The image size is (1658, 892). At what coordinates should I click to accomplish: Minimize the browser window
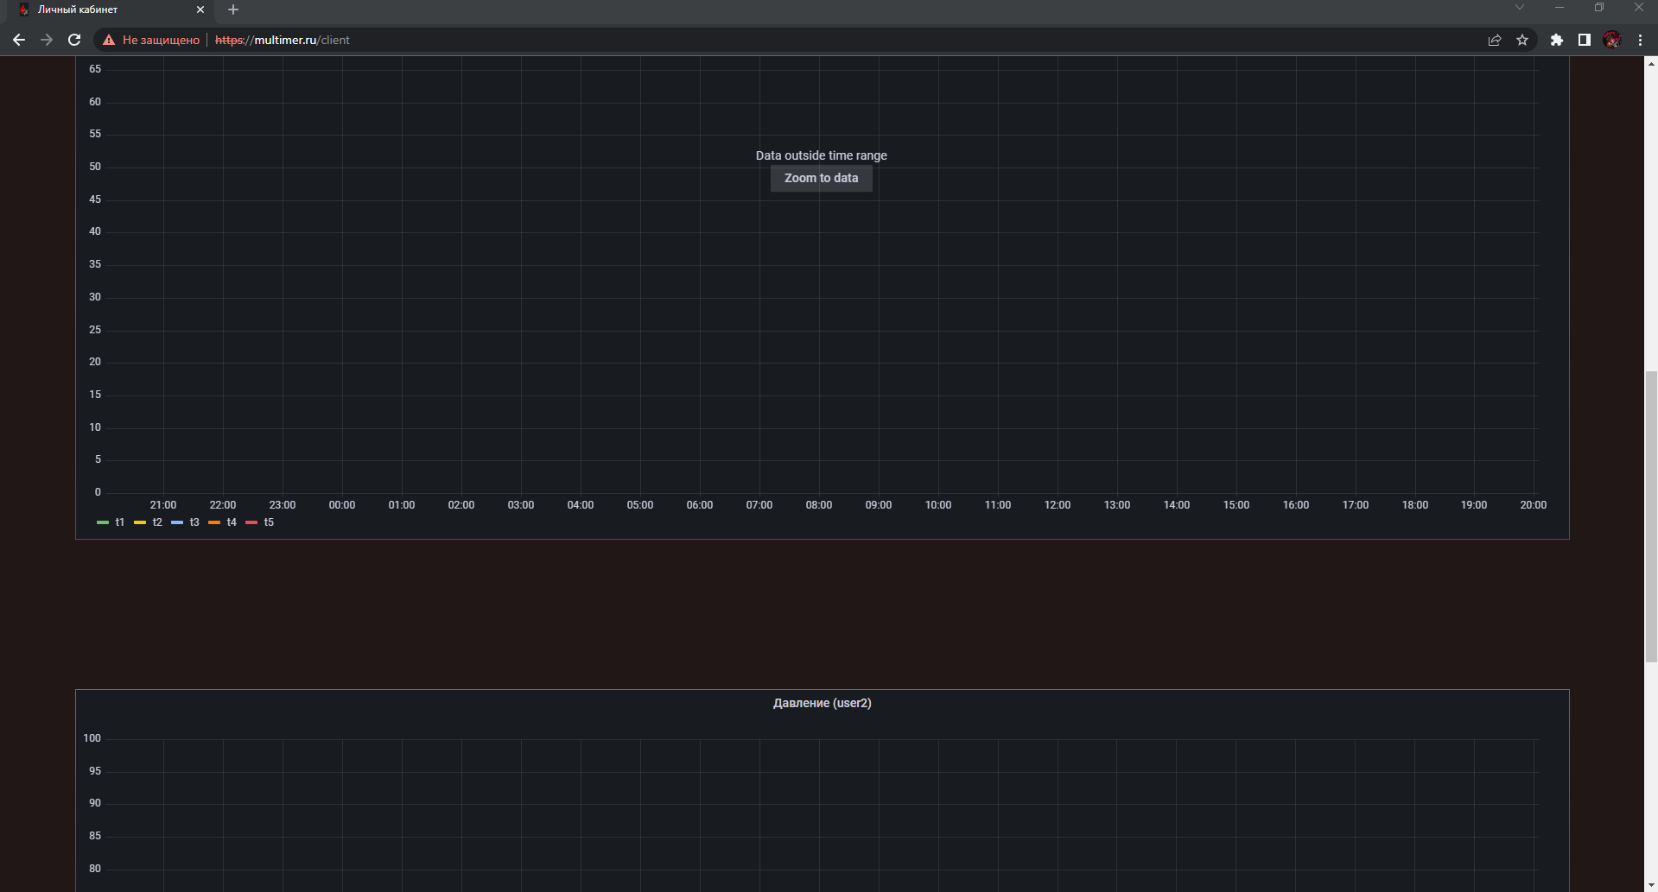(x=1560, y=8)
